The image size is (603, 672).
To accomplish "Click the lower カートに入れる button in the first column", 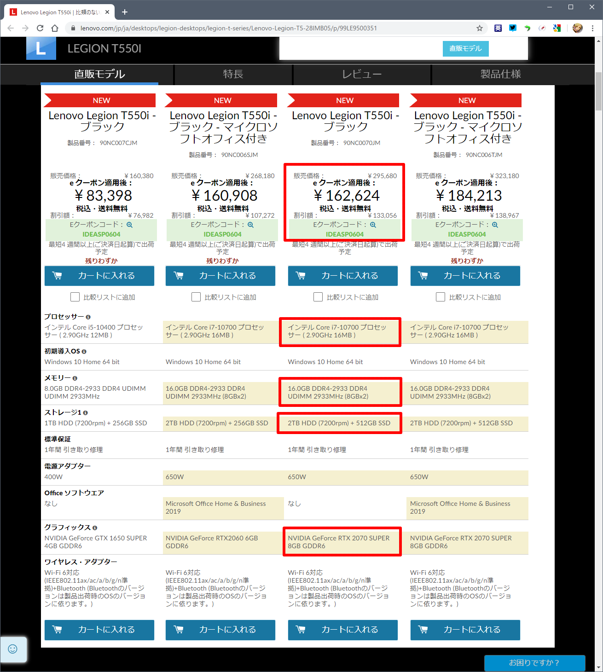I will click(x=99, y=630).
